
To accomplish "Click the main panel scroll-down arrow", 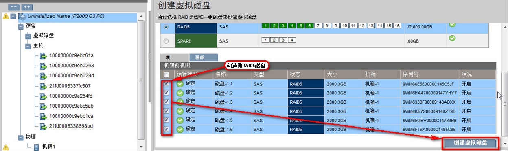I will coord(505,144).
